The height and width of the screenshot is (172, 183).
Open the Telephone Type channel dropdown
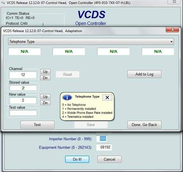(91, 42)
